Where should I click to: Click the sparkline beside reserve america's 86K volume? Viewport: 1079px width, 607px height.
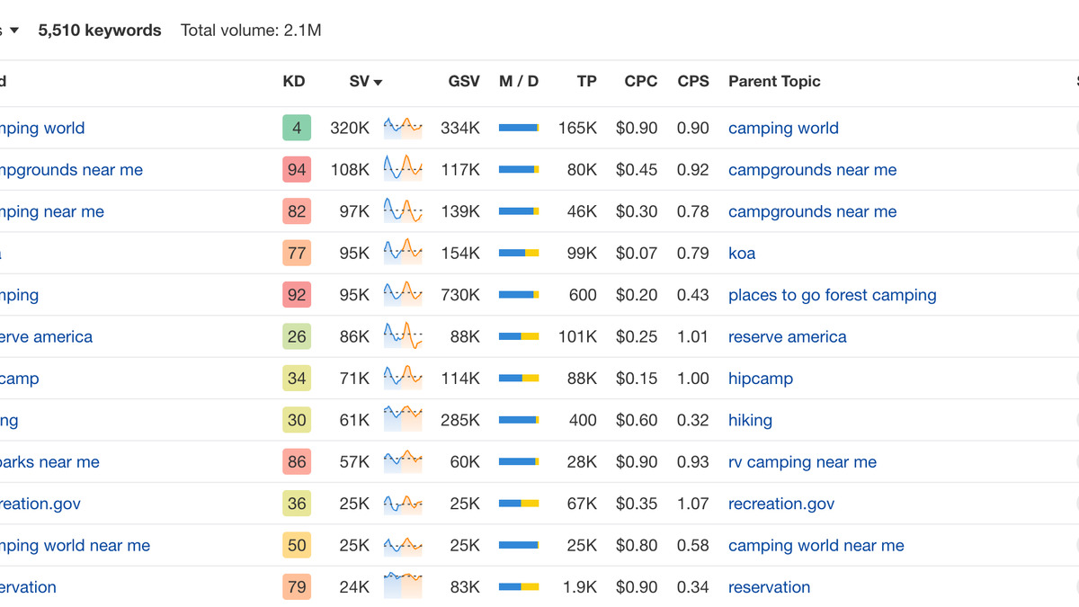tap(402, 336)
